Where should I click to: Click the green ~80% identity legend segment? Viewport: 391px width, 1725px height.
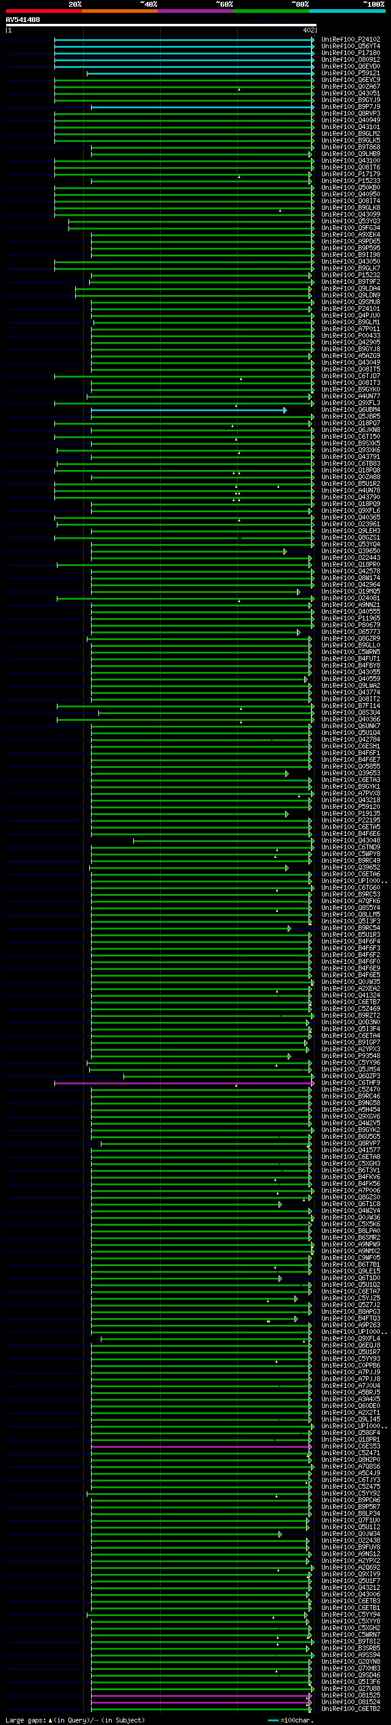pos(271,11)
